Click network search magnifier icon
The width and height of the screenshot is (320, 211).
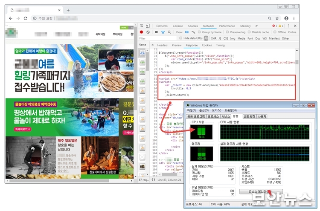(169, 32)
